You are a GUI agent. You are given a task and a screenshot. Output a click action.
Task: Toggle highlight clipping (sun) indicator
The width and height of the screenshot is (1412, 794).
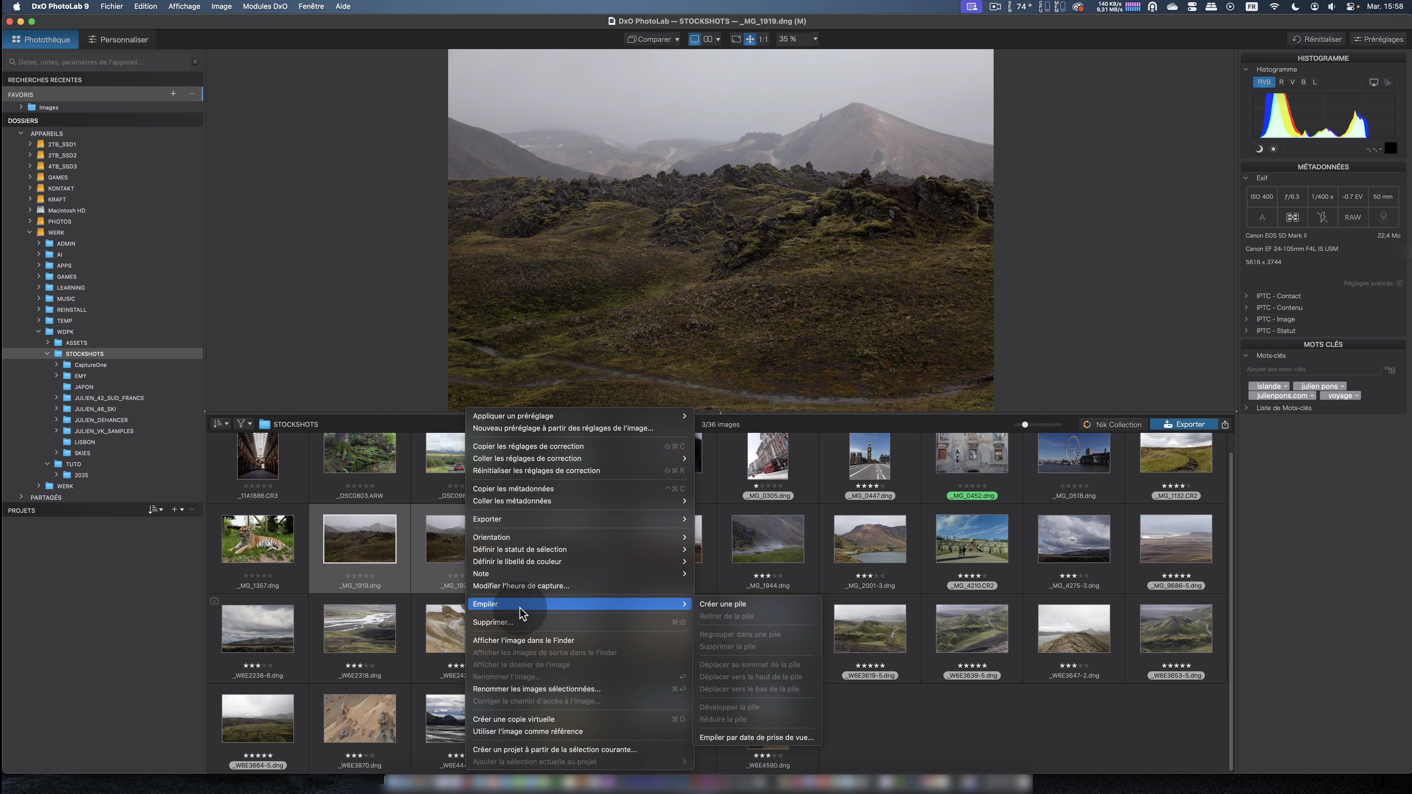coord(1273,149)
